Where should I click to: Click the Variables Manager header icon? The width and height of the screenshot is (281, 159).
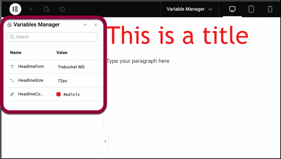(x=9, y=24)
